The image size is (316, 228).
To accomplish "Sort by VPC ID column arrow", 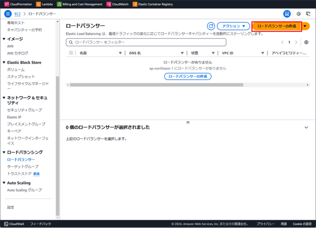I will pyautogui.click(x=262, y=53).
